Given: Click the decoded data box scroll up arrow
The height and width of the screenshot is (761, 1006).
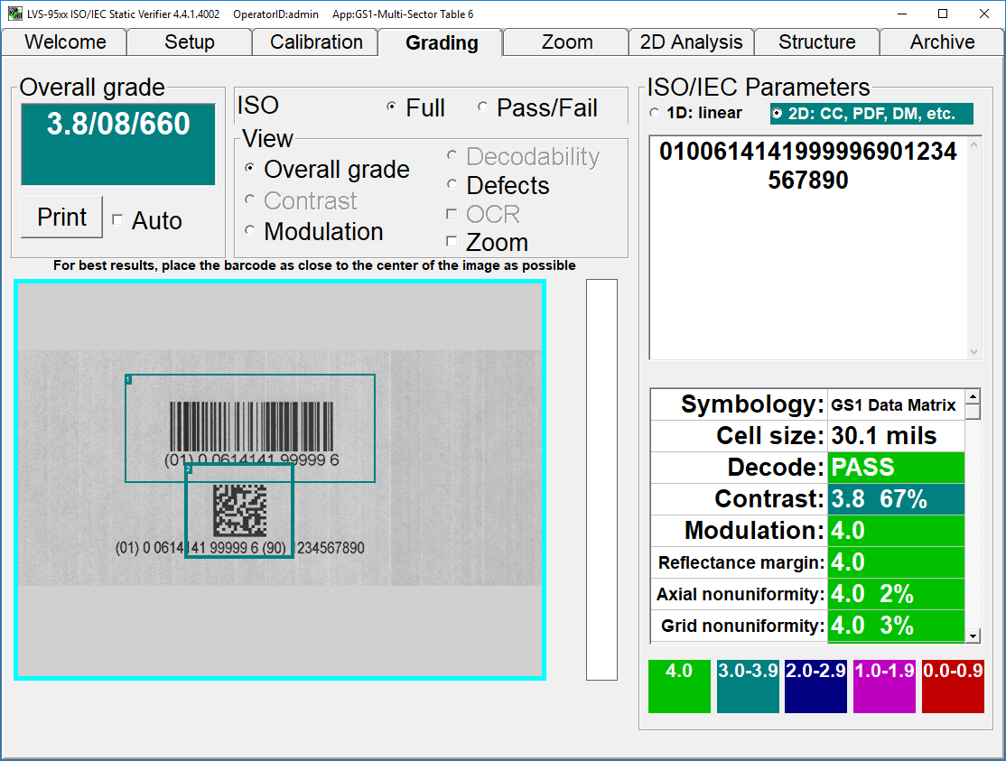Looking at the screenshot, I should (x=973, y=144).
